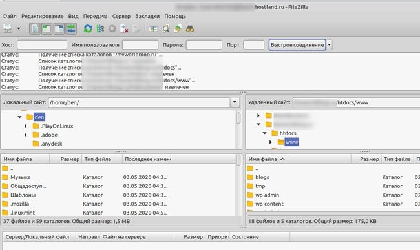420x250 pixels.
Task: Select .anydesk folder in local tree
Action: click(x=52, y=144)
